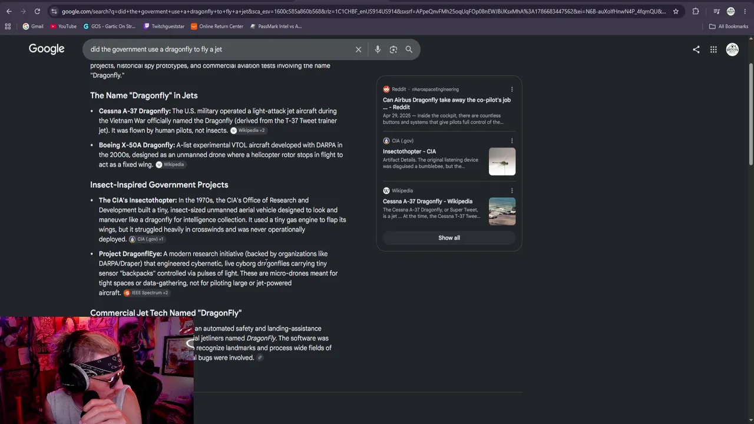Open the Reddit source's three-dot options
The height and width of the screenshot is (424, 754).
[512, 90]
